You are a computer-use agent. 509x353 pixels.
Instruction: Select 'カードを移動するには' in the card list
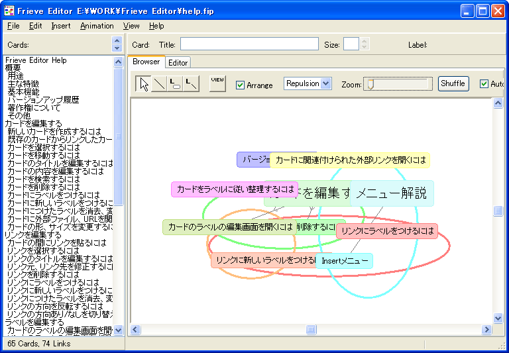(x=44, y=156)
